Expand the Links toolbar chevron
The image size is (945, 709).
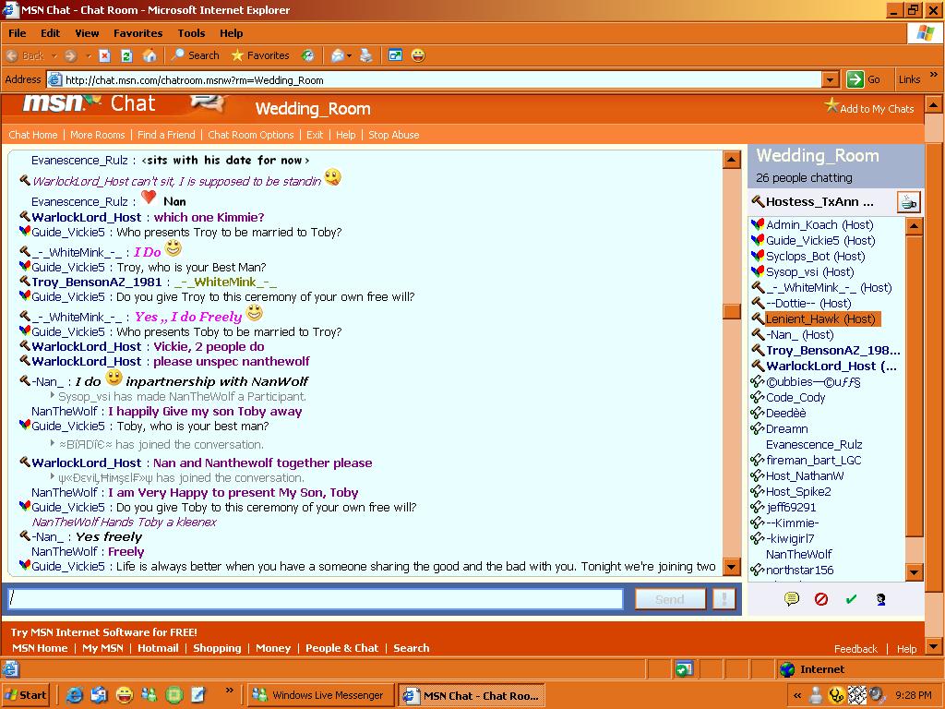934,76
